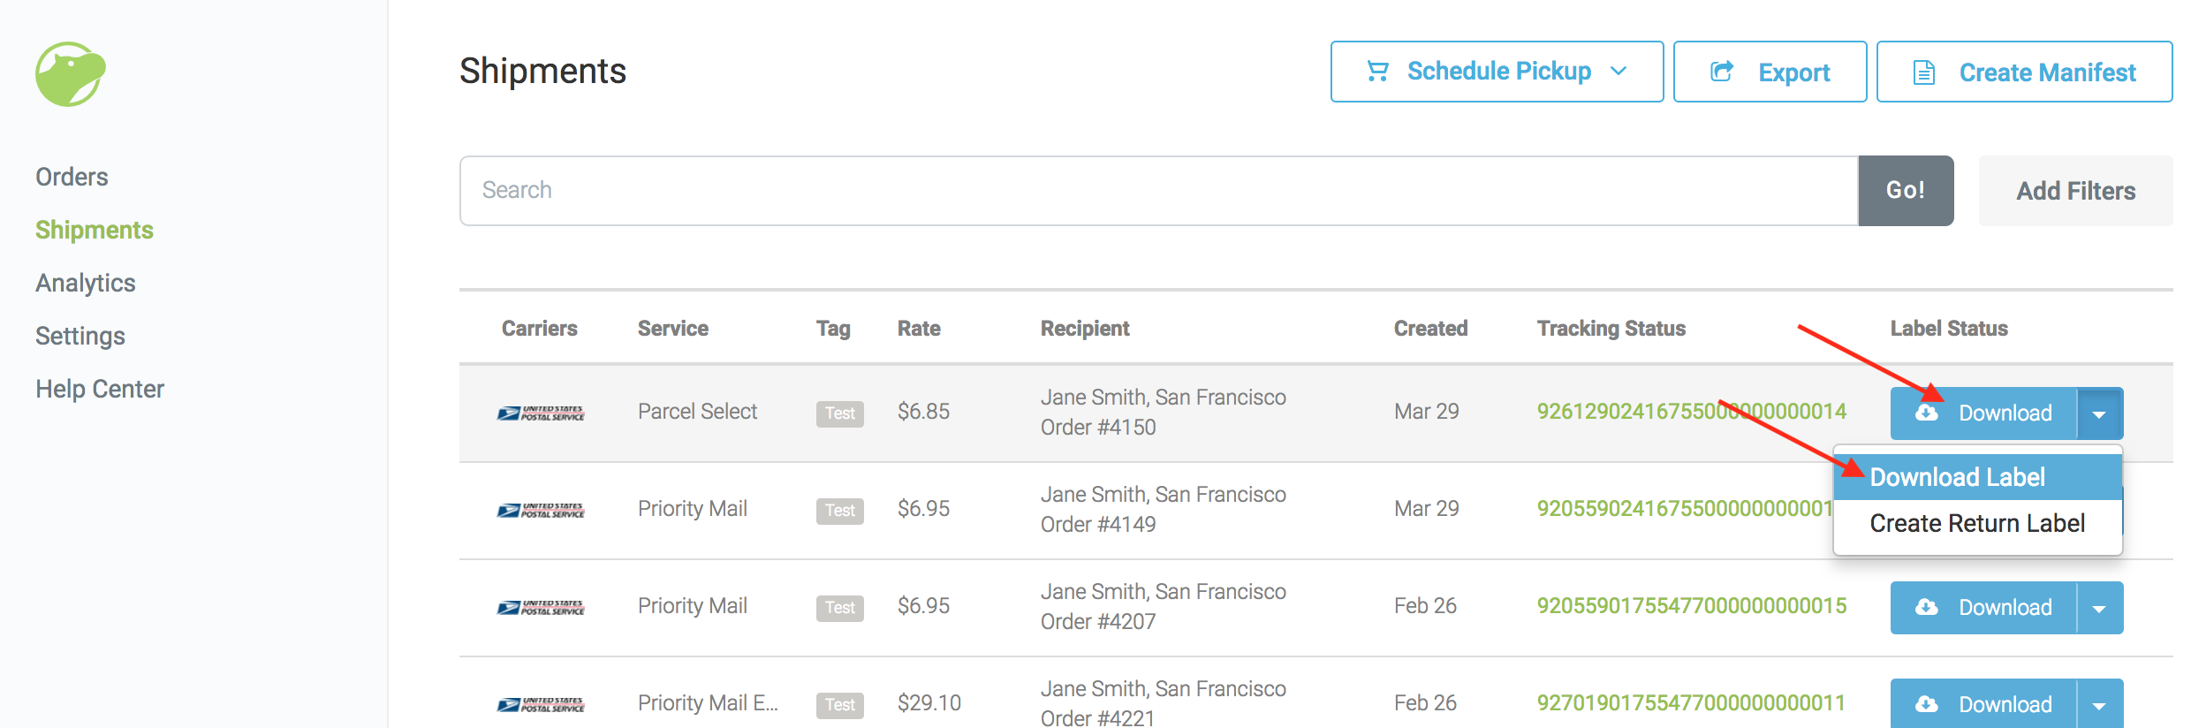The image size is (2191, 728).
Task: Open the Help Center link
Action: pos(100,389)
